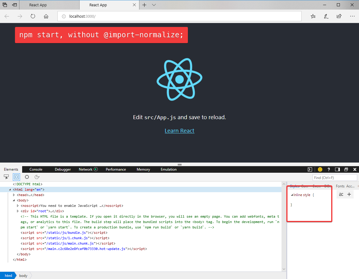
Task: Click the Find (Ctrl+F) search box
Action: pyautogui.click(x=335, y=178)
